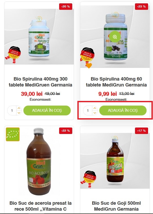Click the -17 % discount badge on Goji juice
This screenshot has width=153, height=214.
click(x=141, y=131)
